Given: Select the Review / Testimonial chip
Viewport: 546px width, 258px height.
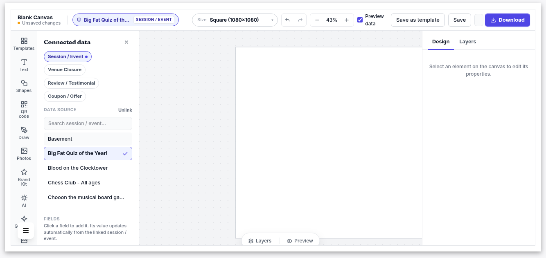Looking at the screenshot, I should [x=71, y=83].
